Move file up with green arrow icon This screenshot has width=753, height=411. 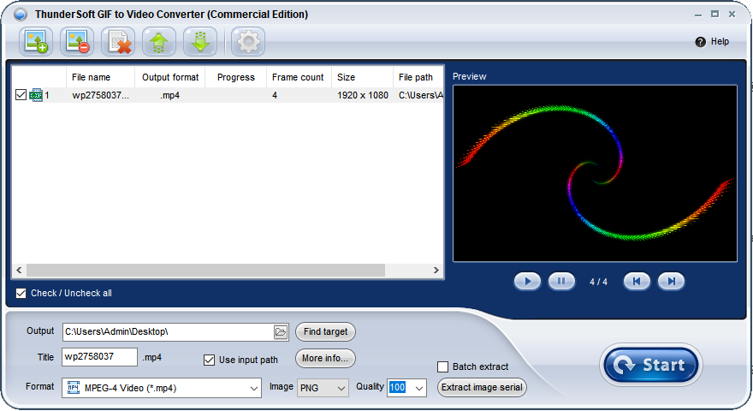tap(159, 41)
